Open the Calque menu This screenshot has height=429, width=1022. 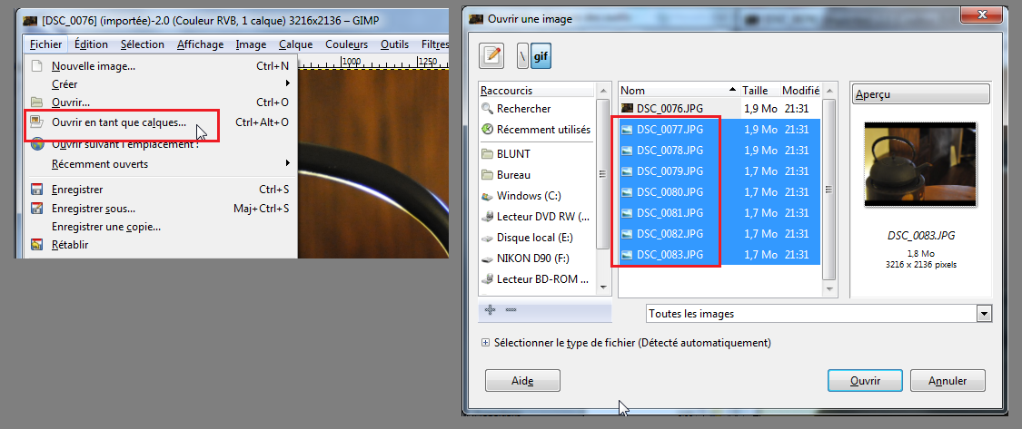pyautogui.click(x=296, y=44)
